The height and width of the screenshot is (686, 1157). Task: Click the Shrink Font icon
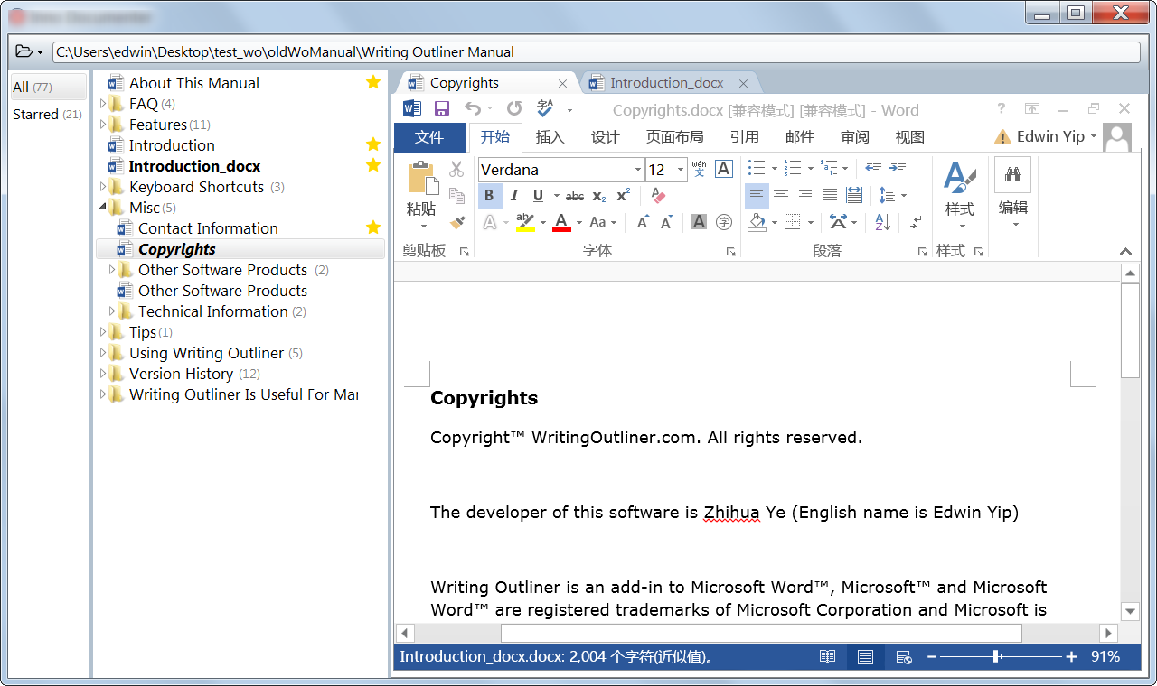(667, 222)
